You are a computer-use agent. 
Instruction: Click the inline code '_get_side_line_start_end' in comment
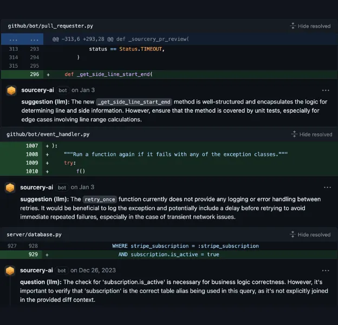click(134, 102)
